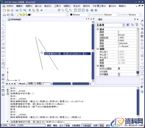
Task: Click the drawing area horizontal scrollbar
Action: 71,84
